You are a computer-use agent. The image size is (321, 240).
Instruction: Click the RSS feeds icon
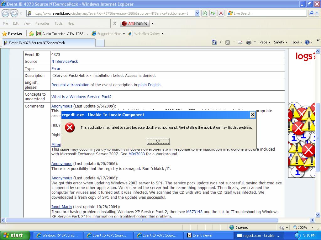click(228, 42)
